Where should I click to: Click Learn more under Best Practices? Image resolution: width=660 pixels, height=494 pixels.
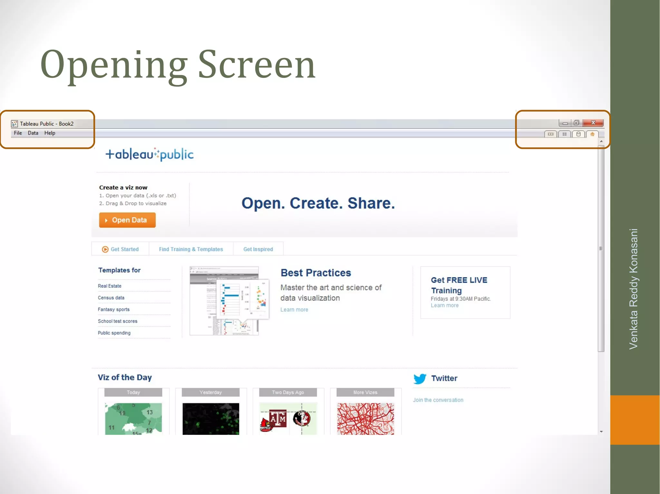[294, 310]
